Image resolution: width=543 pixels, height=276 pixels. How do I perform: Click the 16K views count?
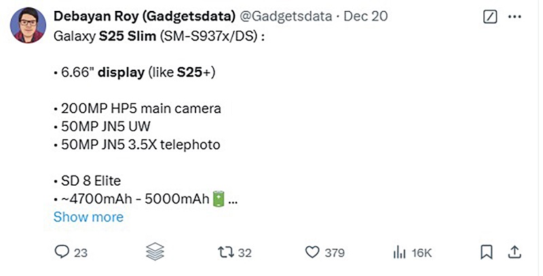pyautogui.click(x=422, y=253)
